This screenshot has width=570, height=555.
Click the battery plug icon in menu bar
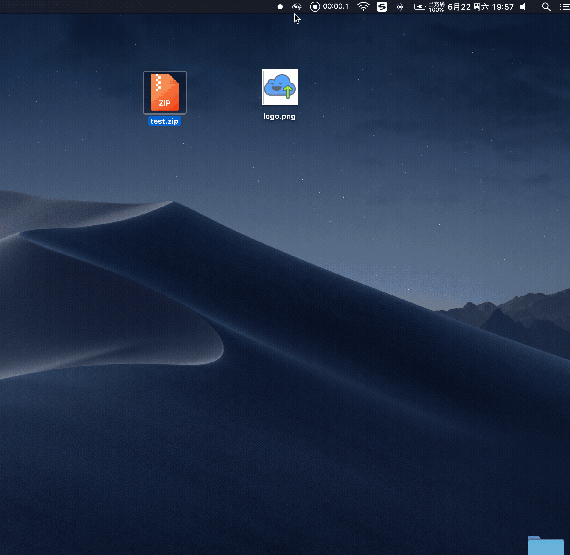point(419,6)
